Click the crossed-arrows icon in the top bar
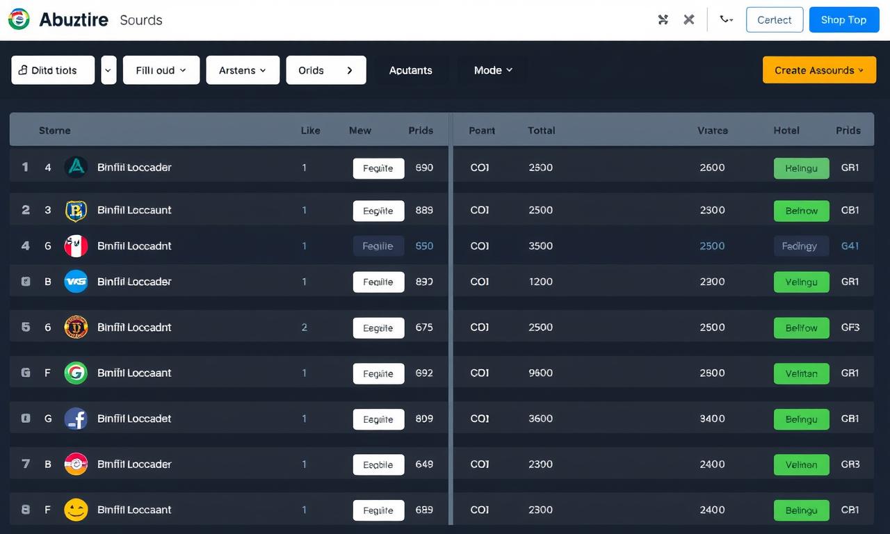890x534 pixels. point(663,20)
